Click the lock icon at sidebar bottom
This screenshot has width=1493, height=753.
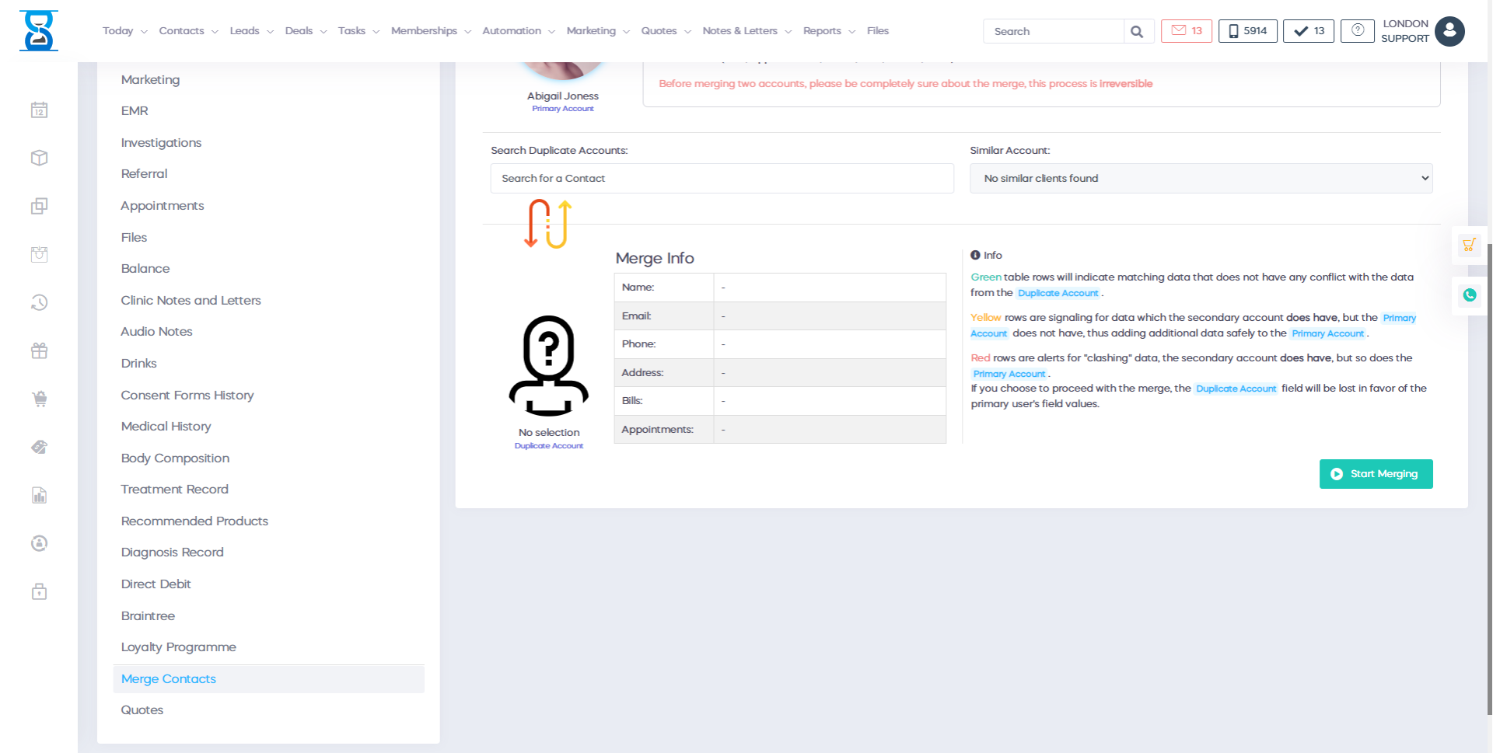click(39, 591)
